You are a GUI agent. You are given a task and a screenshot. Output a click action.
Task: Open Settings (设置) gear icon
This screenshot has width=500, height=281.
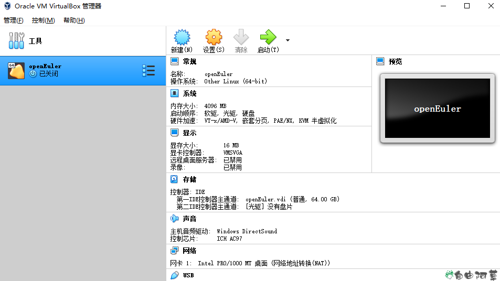(214, 37)
